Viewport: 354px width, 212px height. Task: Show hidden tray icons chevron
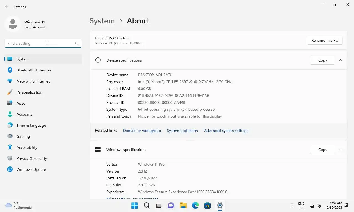point(292,205)
